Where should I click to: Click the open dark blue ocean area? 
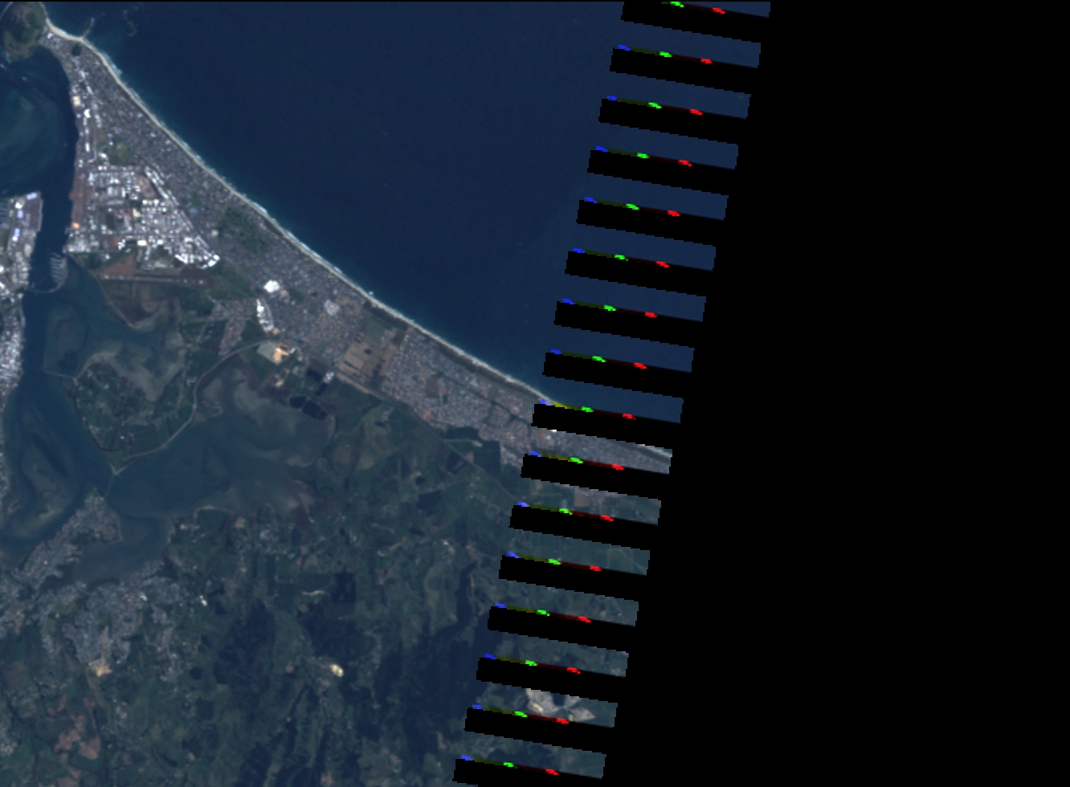402,120
